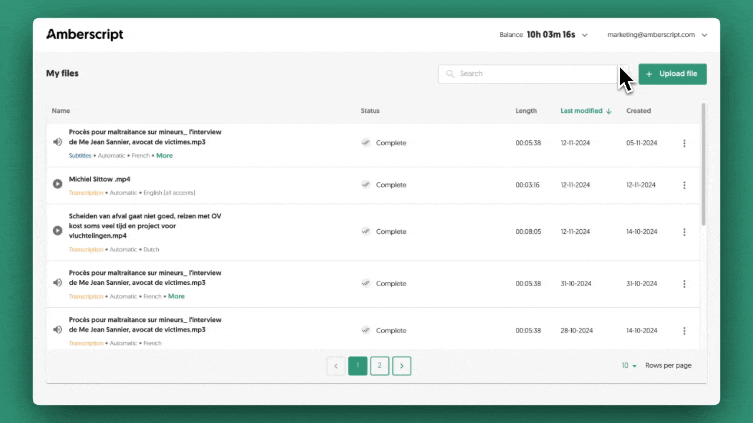Click Complete checkmark icon on 31-10-2024 row

click(366, 283)
